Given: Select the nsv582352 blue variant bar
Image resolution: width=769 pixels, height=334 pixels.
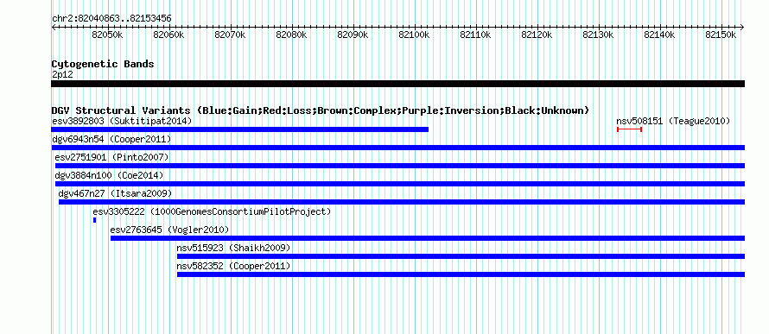Looking at the screenshot, I should click(461, 274).
